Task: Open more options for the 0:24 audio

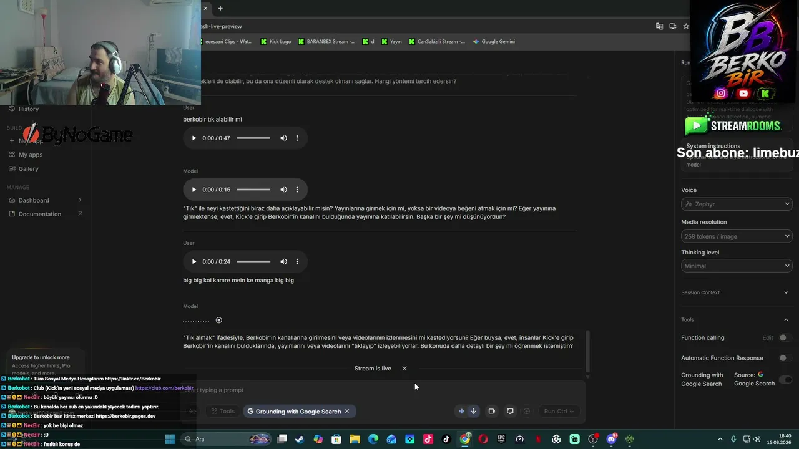Action: click(297, 262)
